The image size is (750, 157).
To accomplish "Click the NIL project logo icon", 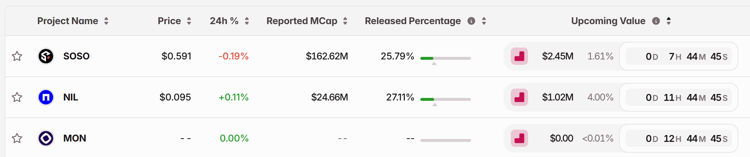I will (x=46, y=97).
